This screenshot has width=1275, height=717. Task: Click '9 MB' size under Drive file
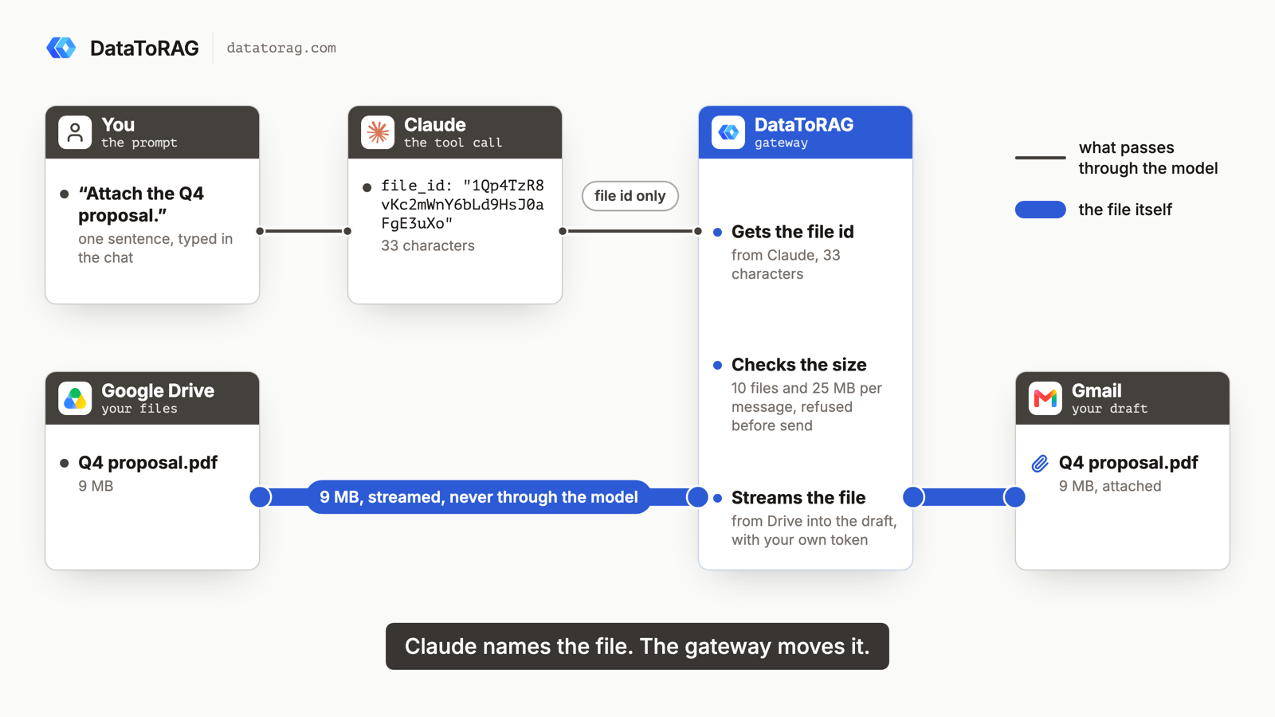point(96,486)
